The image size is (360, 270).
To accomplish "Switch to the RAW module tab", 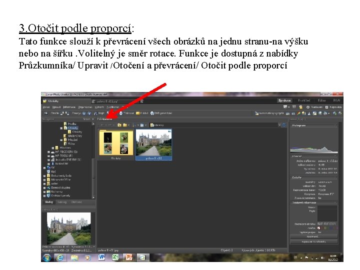I will 336,100.
